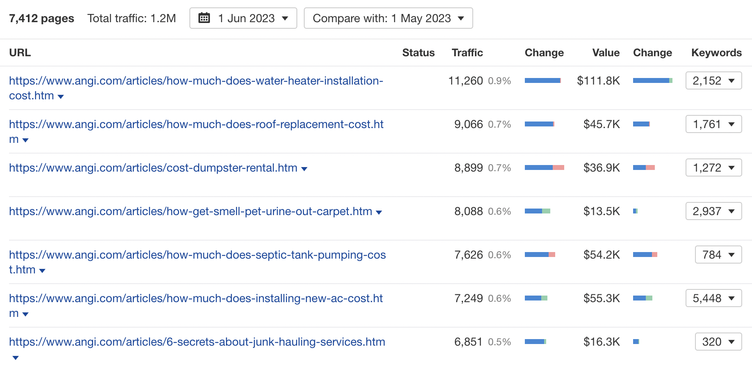Click the calendar icon beside 1 Jun 2023
Image resolution: width=752 pixels, height=367 pixels.
pyautogui.click(x=204, y=18)
